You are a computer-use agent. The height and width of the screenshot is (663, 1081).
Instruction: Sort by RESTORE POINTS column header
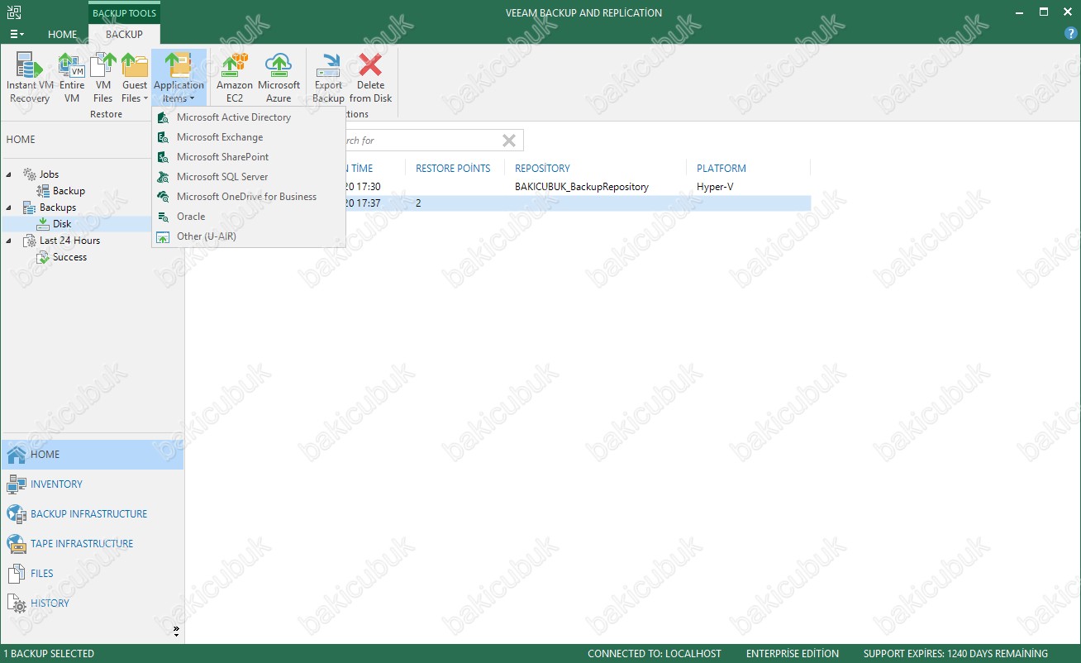click(x=453, y=169)
